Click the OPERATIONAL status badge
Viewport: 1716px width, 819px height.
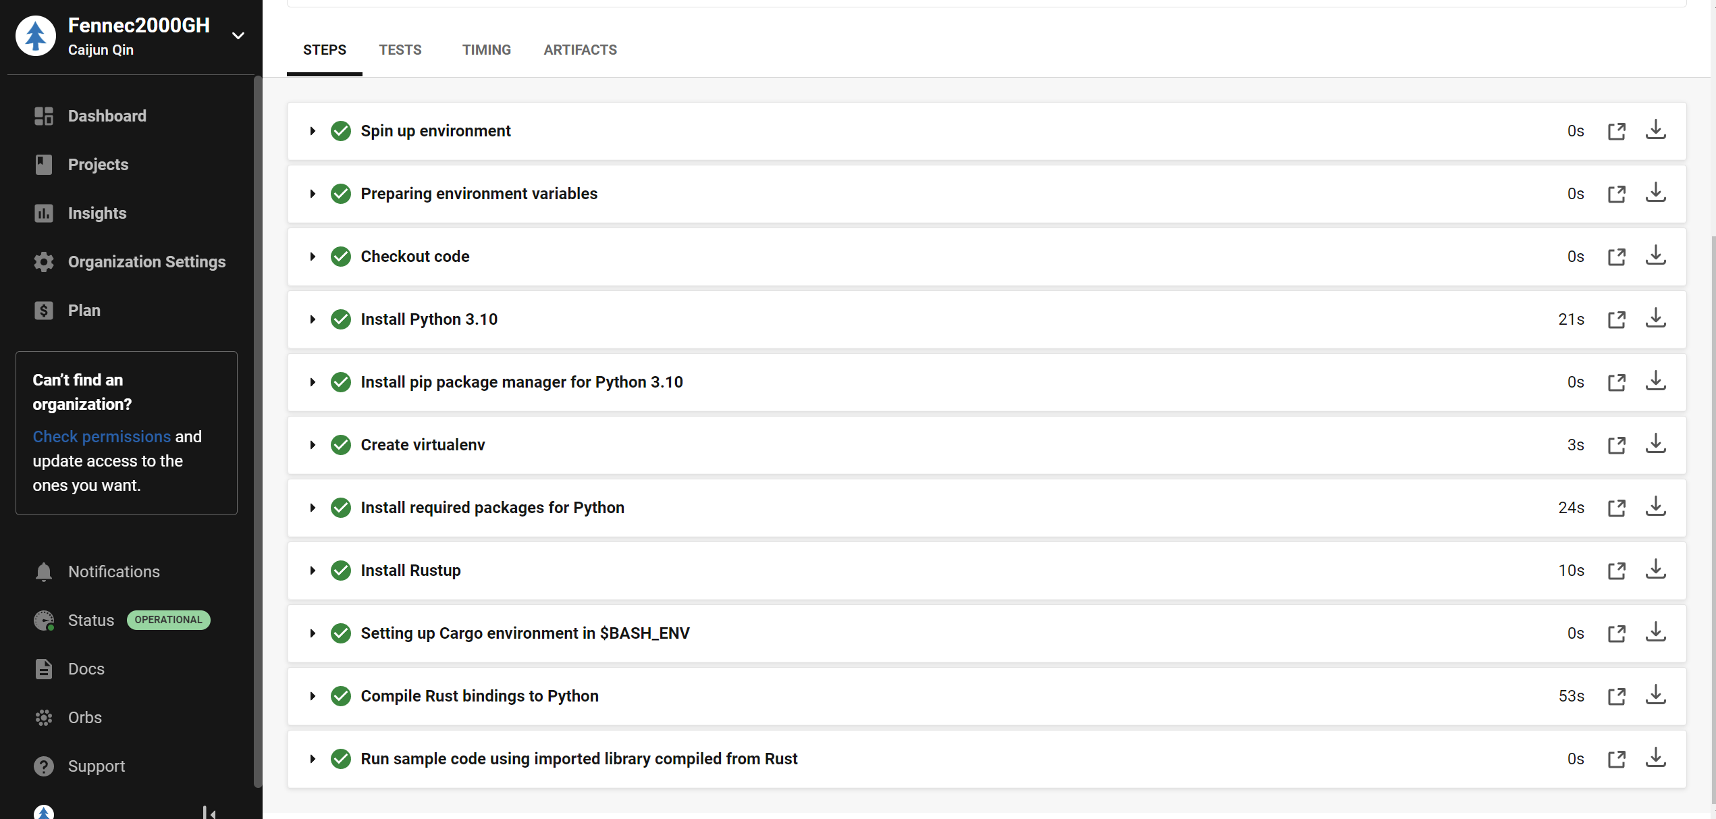pos(168,620)
